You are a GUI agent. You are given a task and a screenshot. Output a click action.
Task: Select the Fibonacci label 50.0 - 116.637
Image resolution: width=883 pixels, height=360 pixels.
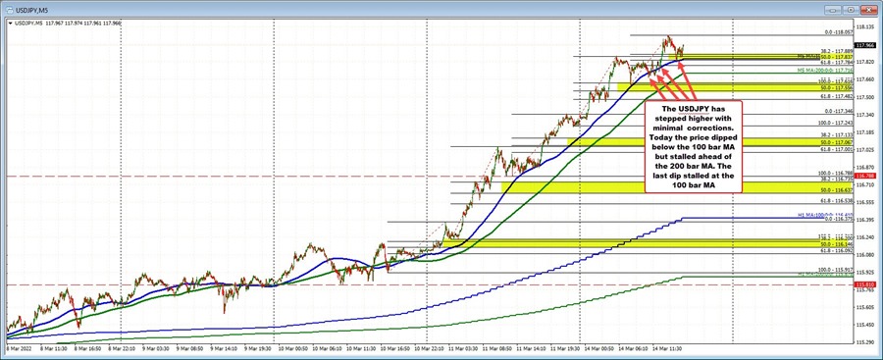click(x=836, y=190)
